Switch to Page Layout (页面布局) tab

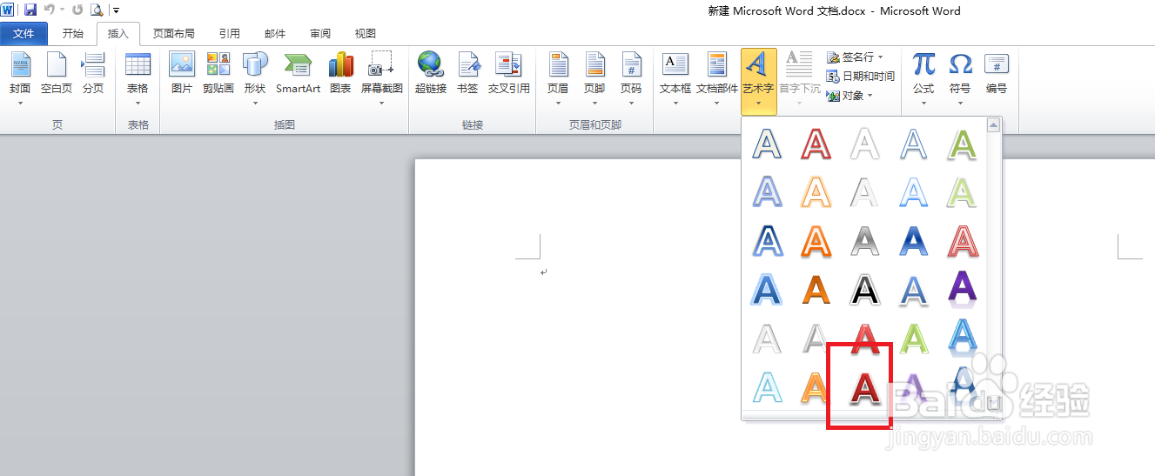(174, 33)
